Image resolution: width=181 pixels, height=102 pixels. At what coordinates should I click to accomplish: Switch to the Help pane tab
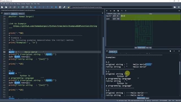136,48
